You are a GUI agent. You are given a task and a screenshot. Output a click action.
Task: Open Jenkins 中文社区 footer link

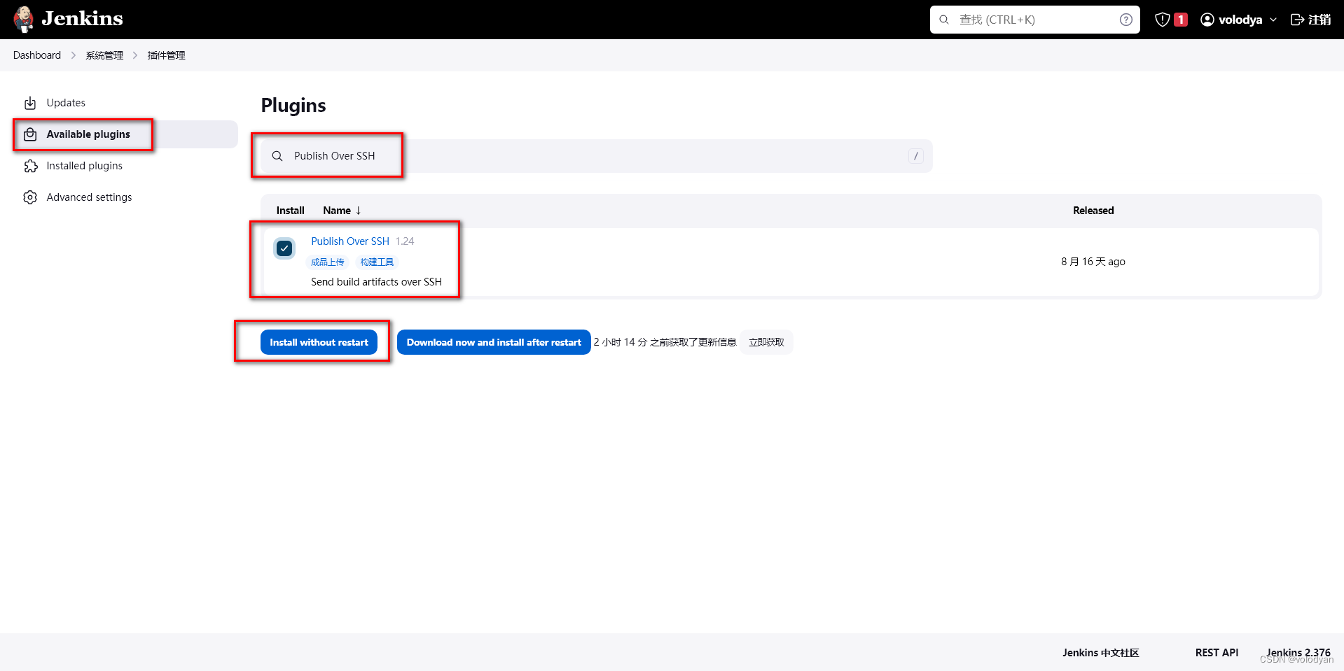[1100, 653]
